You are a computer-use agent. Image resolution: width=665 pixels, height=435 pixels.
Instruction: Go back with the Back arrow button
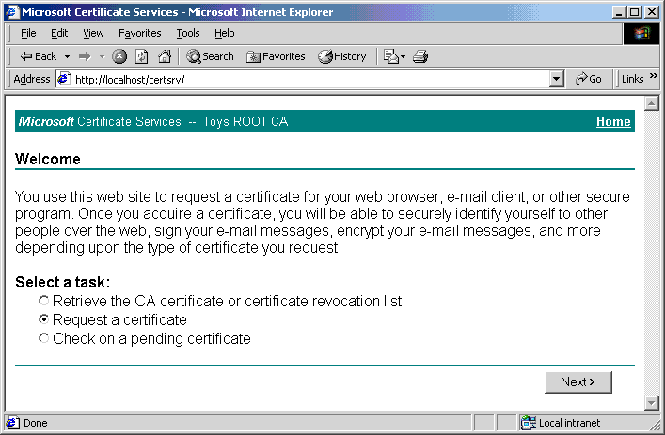point(38,56)
